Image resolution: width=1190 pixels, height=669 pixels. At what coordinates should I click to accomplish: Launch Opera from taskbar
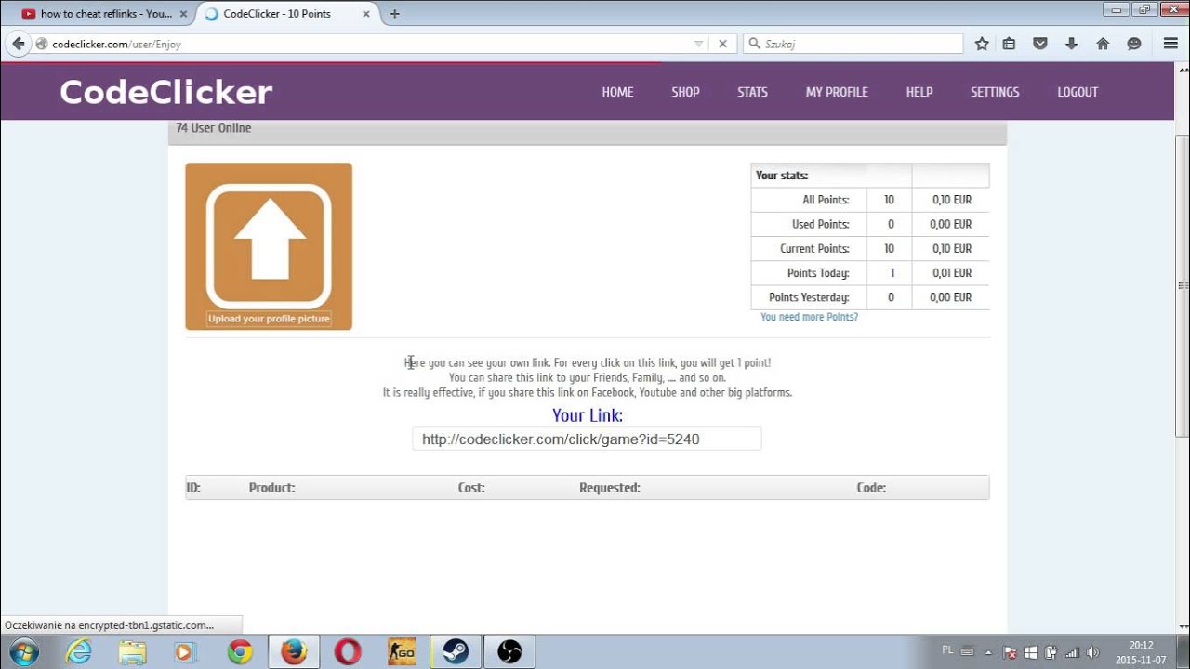(348, 652)
